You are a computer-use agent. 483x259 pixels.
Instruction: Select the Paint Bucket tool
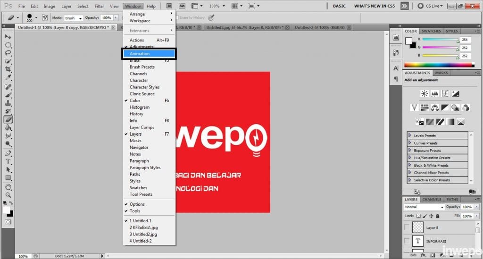tap(8, 128)
